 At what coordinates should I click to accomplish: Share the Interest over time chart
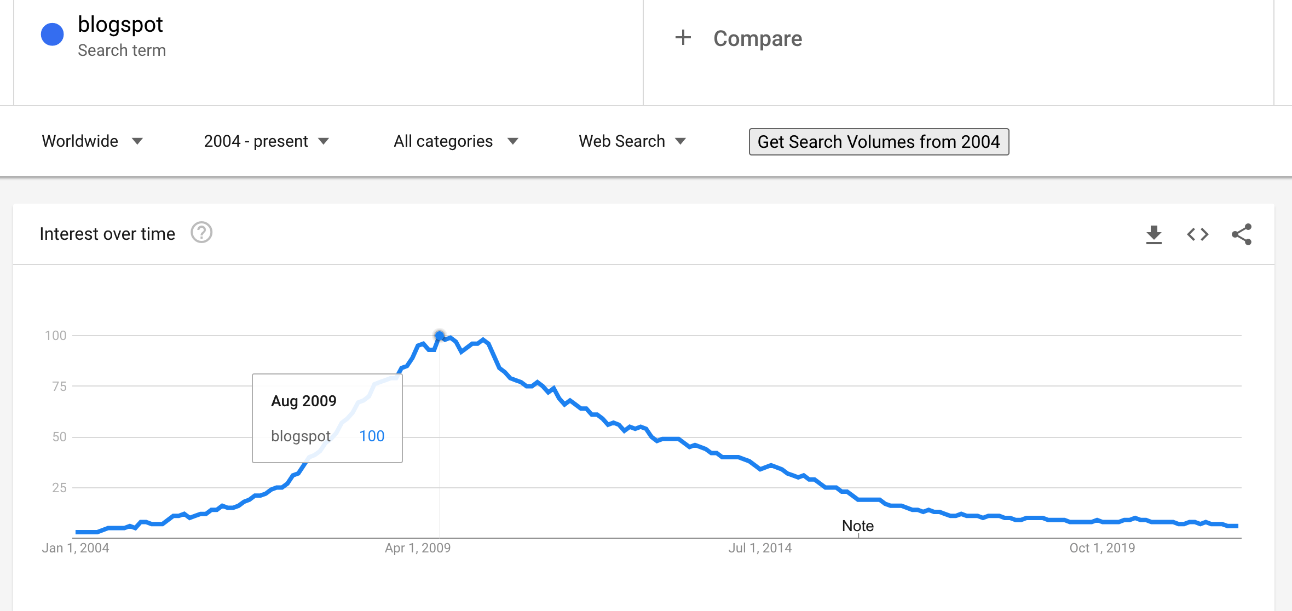(x=1241, y=234)
